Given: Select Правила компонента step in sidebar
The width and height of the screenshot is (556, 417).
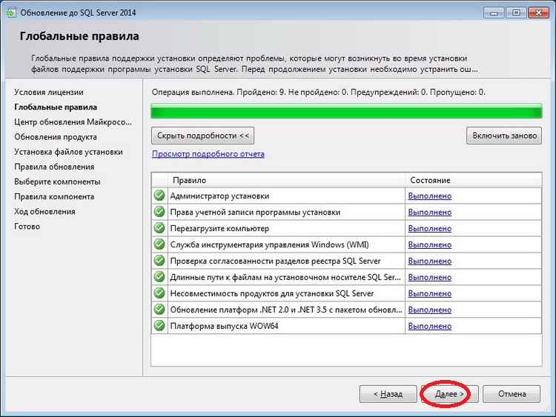Looking at the screenshot, I should click(54, 196).
